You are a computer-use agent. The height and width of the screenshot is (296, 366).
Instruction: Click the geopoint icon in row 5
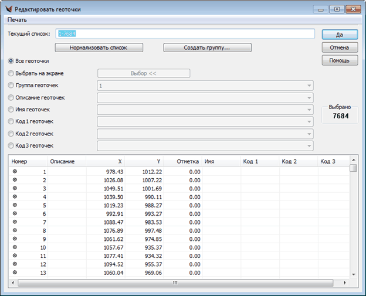point(15,205)
